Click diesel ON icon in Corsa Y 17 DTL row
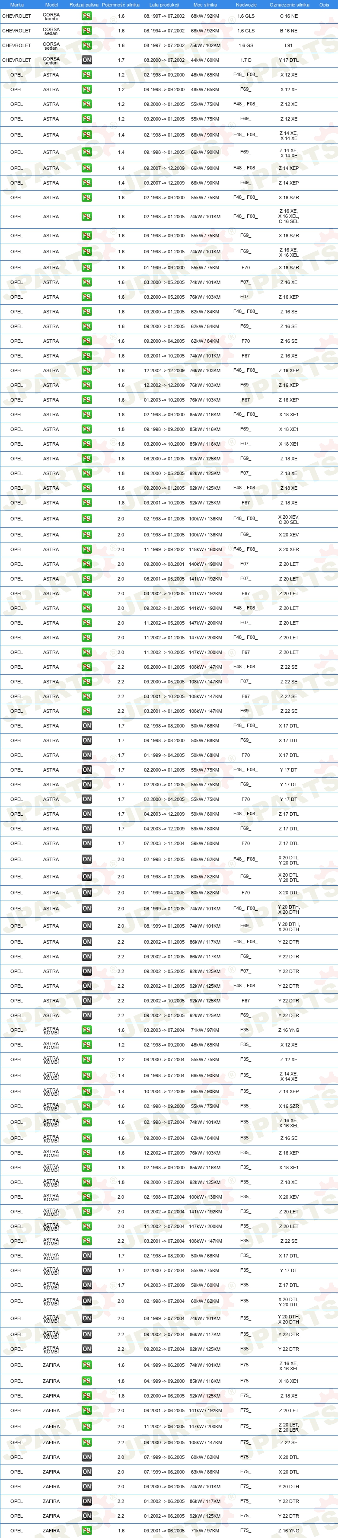Viewport: 338px width, 1538px height. click(x=86, y=60)
